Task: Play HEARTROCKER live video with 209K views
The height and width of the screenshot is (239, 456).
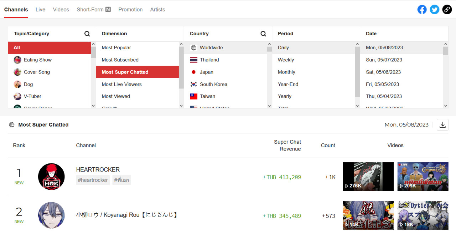Action: [x=423, y=177]
